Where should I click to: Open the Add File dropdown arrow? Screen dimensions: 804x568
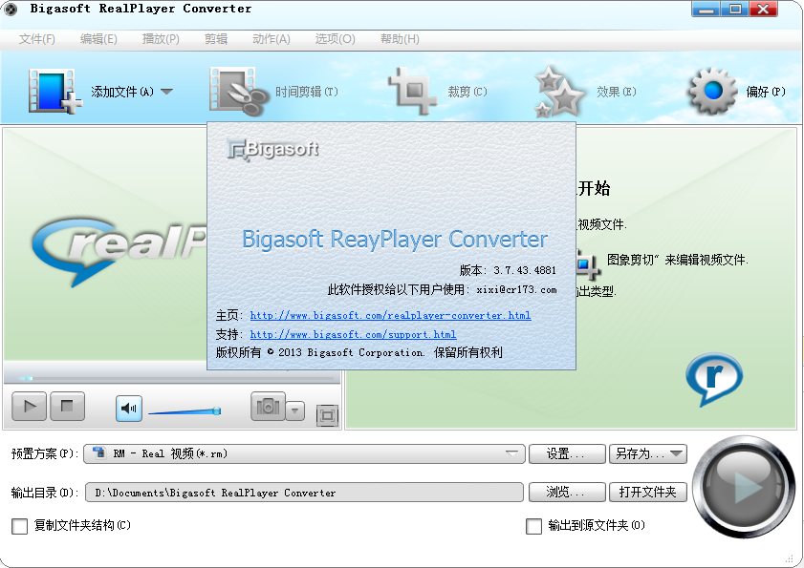[166, 92]
